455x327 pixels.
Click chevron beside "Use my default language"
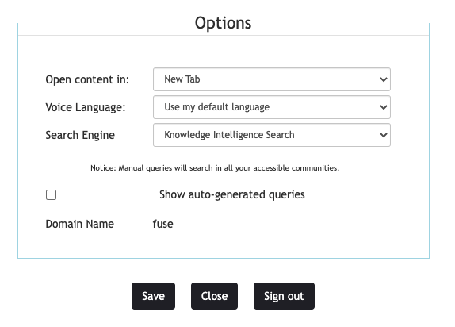click(x=384, y=107)
